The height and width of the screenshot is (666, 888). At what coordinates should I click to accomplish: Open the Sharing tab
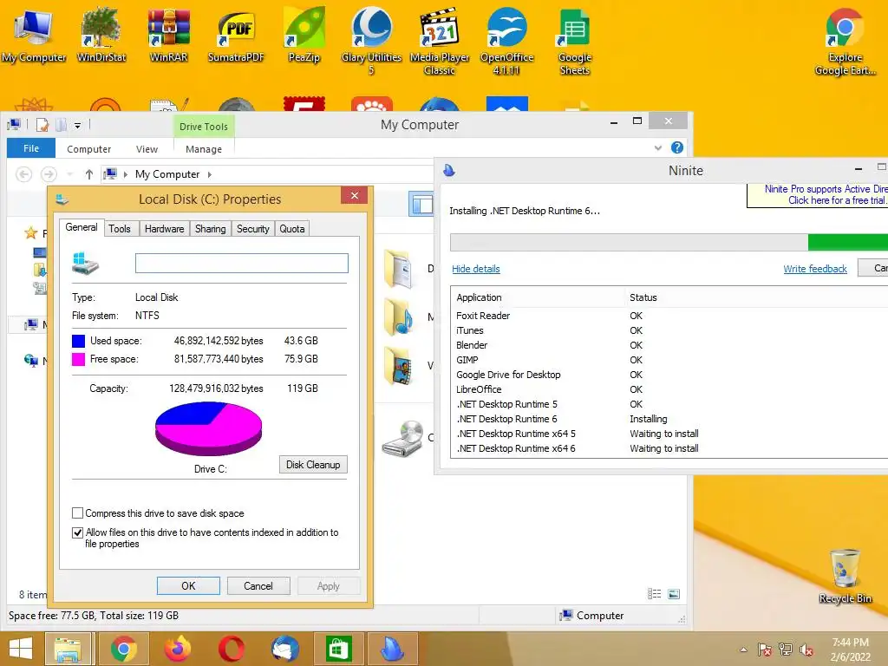pos(210,229)
